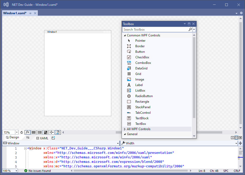
Task: Switch to the Design tab
Action: pos(12,137)
